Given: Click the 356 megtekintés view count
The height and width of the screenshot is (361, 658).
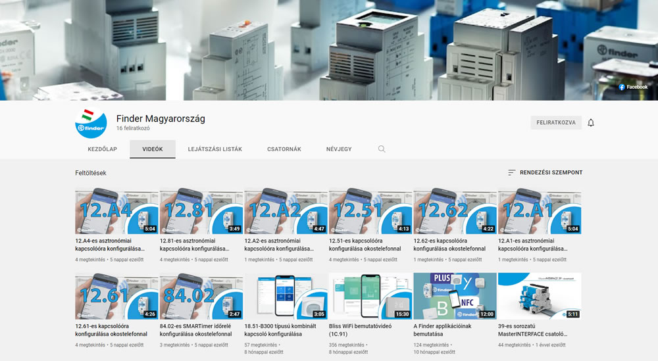Looking at the screenshot, I should [x=347, y=345].
